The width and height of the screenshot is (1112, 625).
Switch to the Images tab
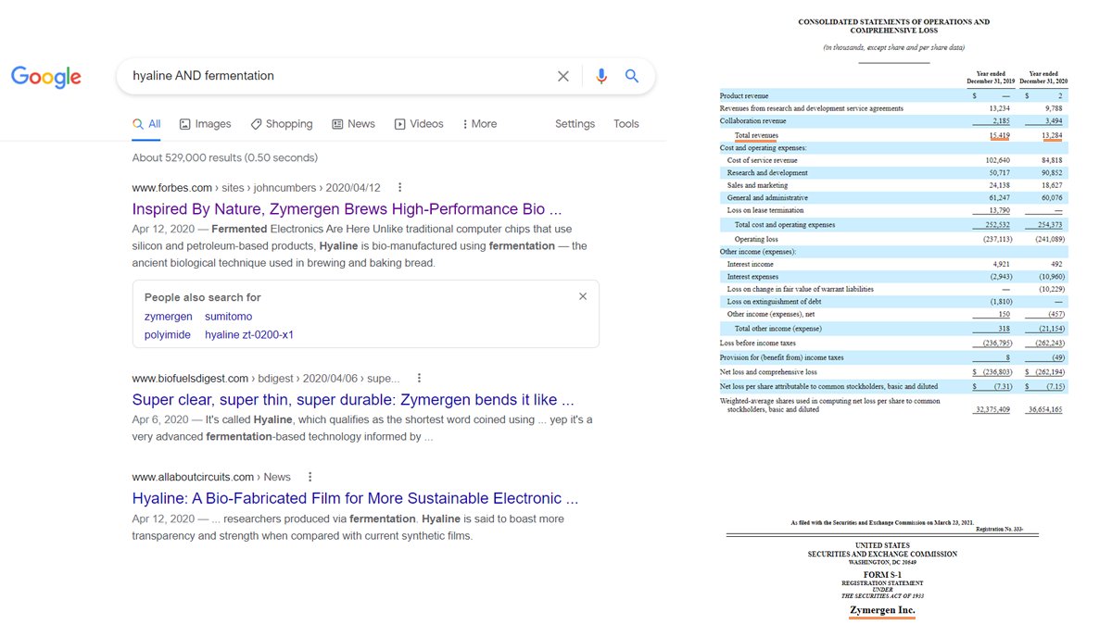pyautogui.click(x=205, y=123)
